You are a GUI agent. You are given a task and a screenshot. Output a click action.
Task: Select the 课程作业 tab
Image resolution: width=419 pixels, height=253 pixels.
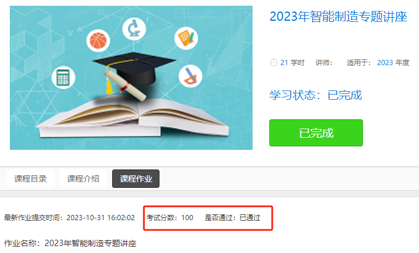tap(136, 179)
